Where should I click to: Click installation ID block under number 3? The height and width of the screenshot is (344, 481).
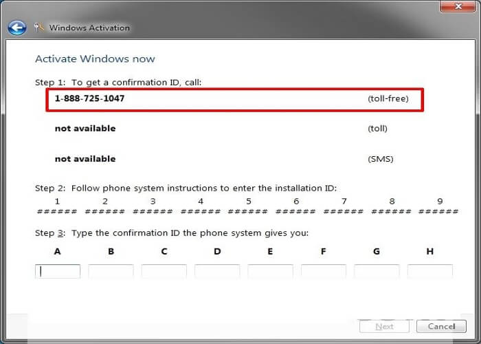pyautogui.click(x=153, y=212)
